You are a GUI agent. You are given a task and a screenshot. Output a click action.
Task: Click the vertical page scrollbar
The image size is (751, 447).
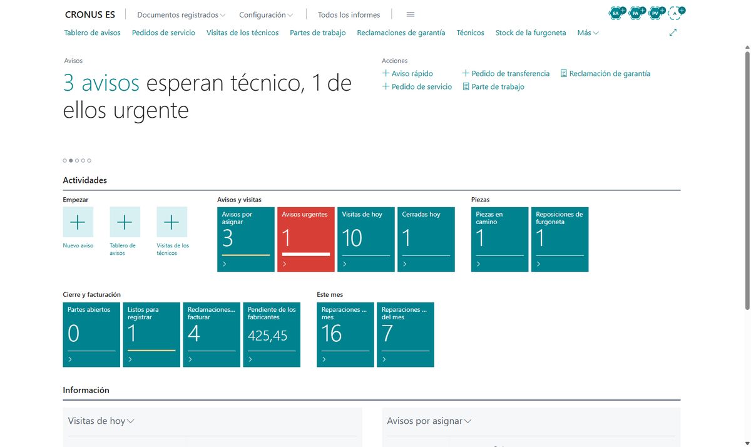pos(747,180)
